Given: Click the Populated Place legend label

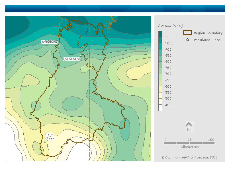Looking at the screenshot, I should [207, 40].
